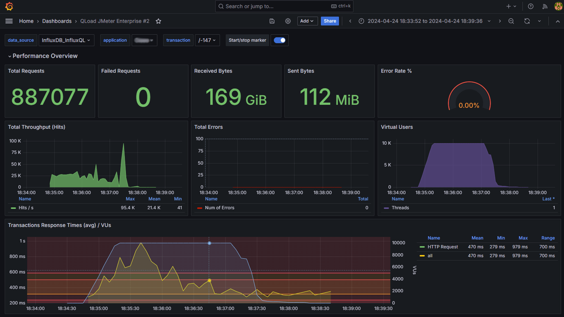Open the main navigation hamburger menu
Image resolution: width=564 pixels, height=317 pixels.
point(9,21)
